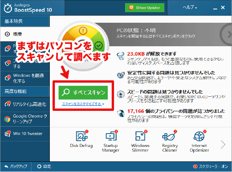
Task: Start scan with すべてスキャン button
Action: coord(83,92)
